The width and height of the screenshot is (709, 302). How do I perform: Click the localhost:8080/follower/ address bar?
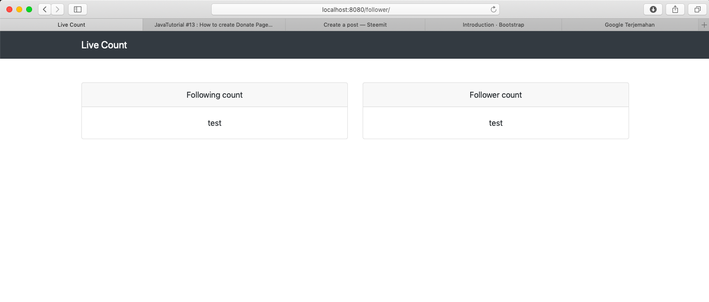(356, 9)
